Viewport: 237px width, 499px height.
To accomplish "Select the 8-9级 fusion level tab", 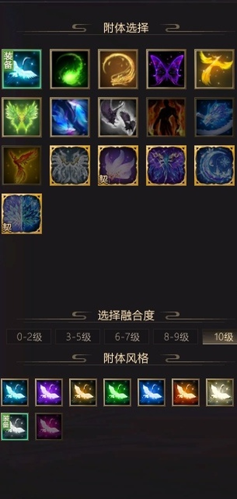I will click(x=176, y=337).
